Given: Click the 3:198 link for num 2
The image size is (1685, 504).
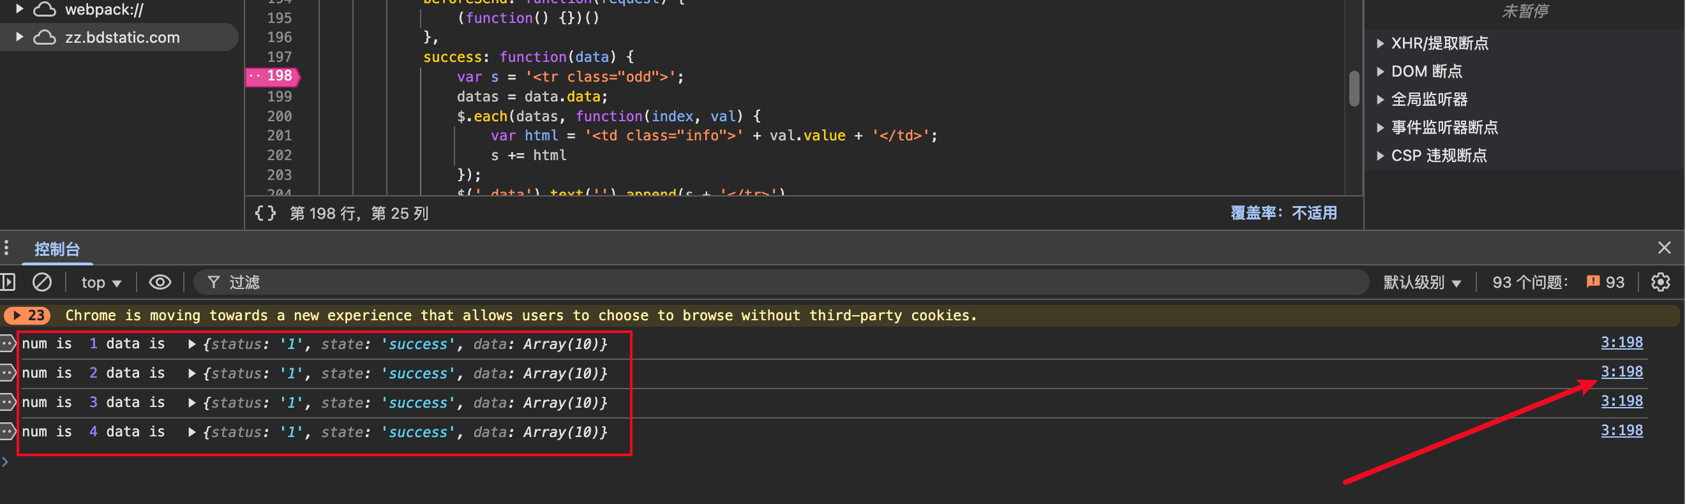Looking at the screenshot, I should pos(1621,372).
